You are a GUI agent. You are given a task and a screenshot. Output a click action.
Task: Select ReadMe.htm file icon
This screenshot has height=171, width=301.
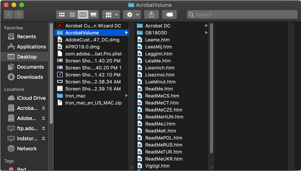tap(140, 89)
